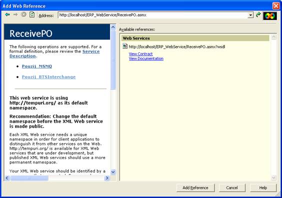Screen dimensions: 282x198
Task: Click the Available references label
Action: click(137, 29)
